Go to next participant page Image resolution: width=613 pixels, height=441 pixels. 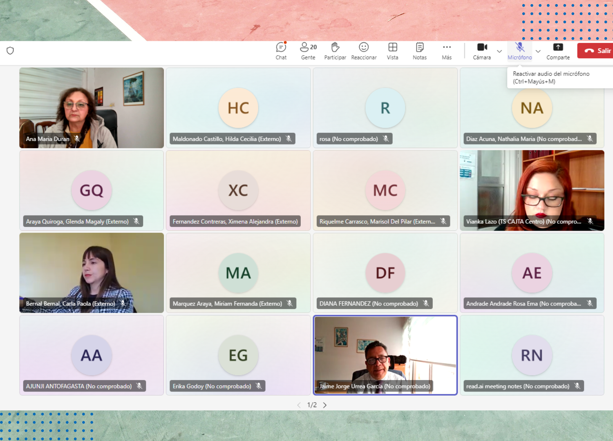coord(325,405)
